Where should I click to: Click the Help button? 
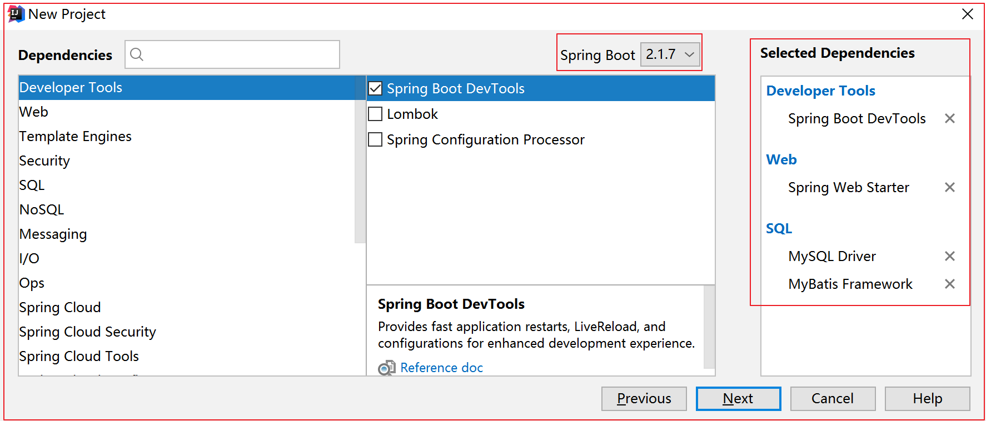pyautogui.click(x=927, y=399)
